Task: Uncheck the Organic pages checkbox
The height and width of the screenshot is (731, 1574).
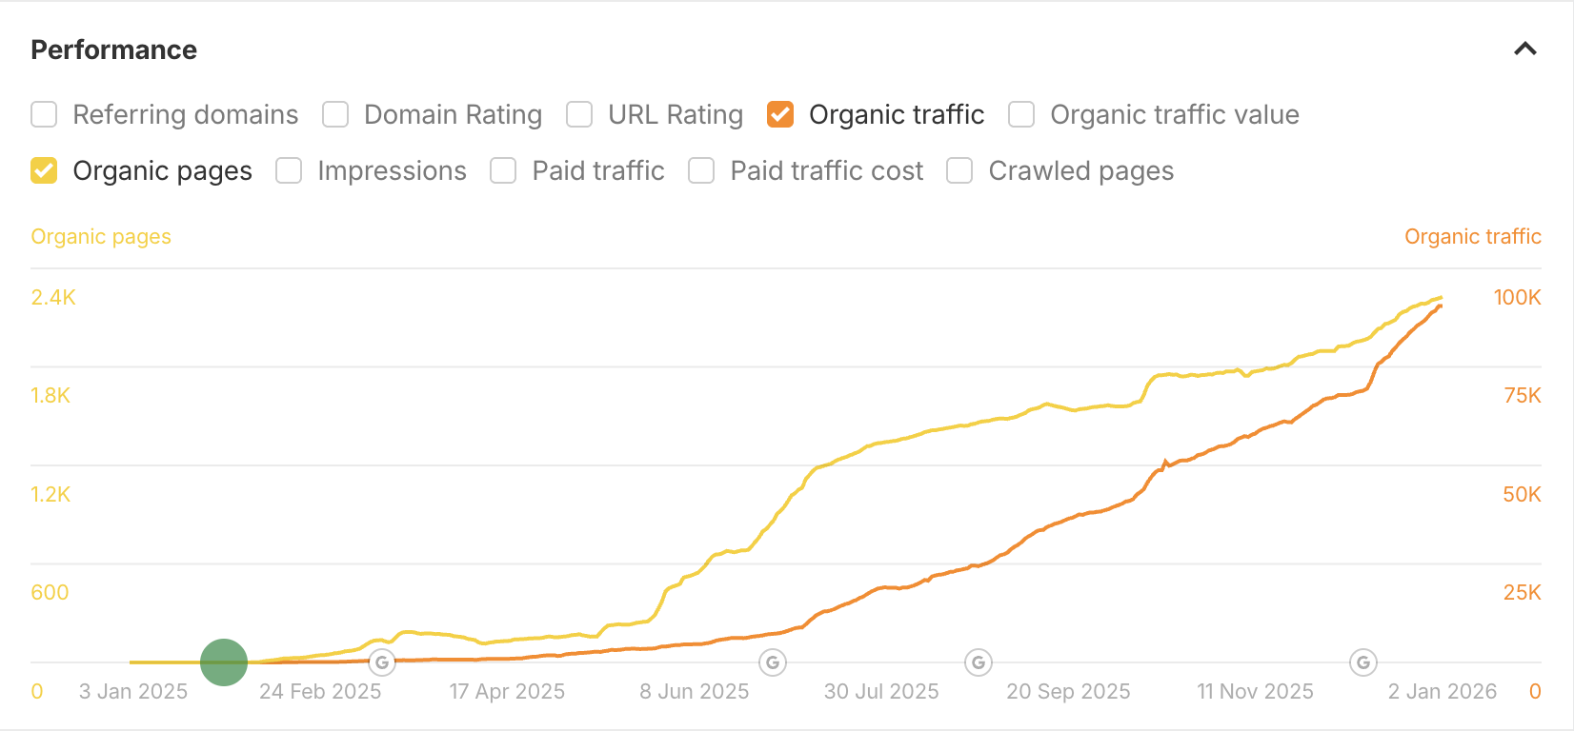Action: pos(44,171)
